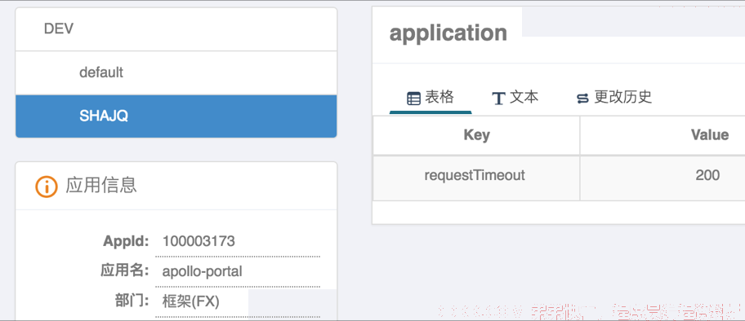Select the DEV environment
Viewport: 745px width, 321px height.
click(176, 29)
